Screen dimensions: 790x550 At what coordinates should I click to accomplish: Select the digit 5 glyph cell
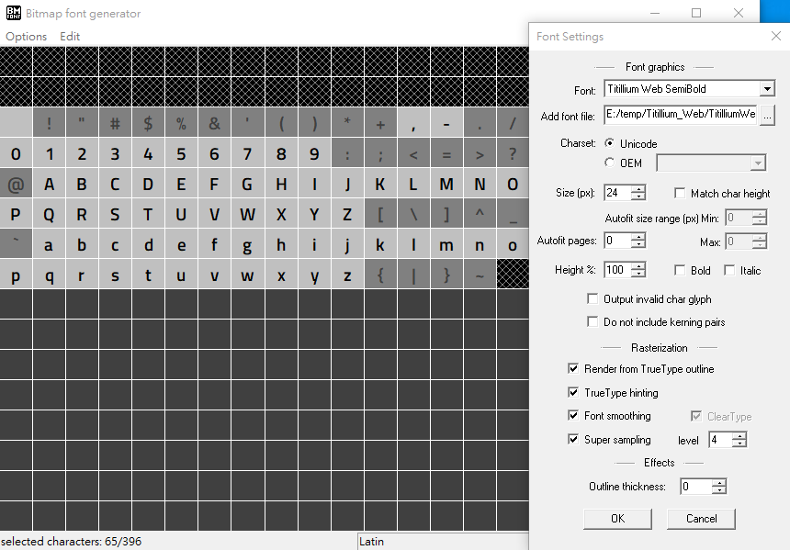pyautogui.click(x=181, y=153)
